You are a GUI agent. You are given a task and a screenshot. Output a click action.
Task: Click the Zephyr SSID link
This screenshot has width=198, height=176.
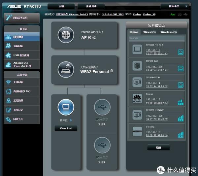137,14
